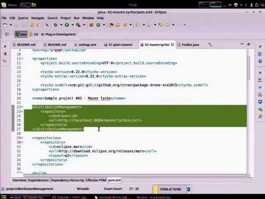Click the heap memory status bar
Screen dimensions: 265x199
click(169, 189)
